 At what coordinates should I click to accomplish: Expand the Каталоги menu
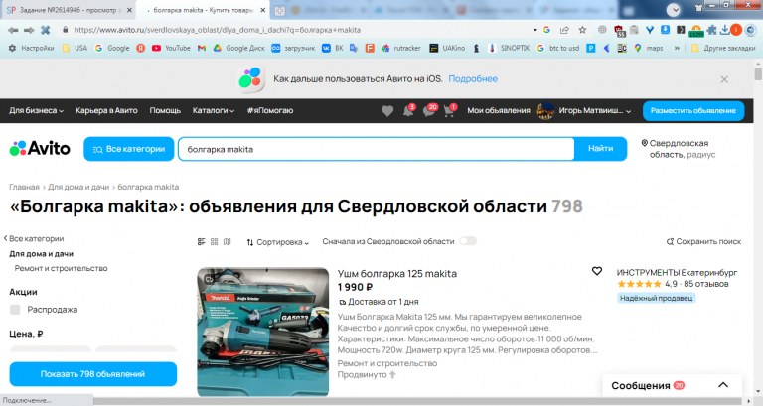214,111
